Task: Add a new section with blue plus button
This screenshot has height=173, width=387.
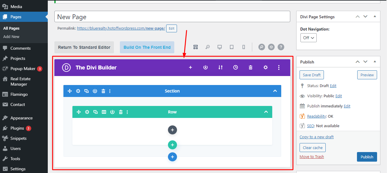Action: 172,157
